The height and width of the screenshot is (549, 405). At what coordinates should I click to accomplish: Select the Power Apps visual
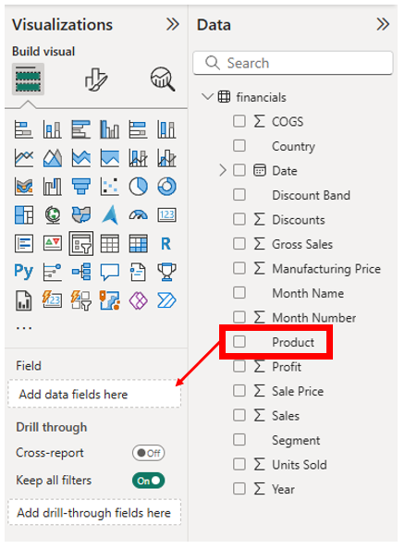[x=138, y=300]
